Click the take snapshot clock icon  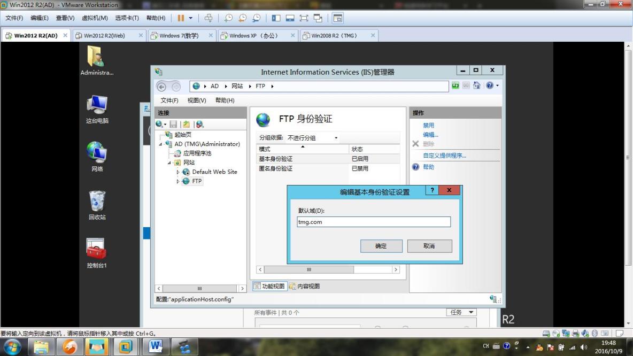228,18
